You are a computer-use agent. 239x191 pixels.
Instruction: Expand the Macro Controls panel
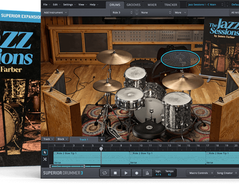(x=200, y=173)
